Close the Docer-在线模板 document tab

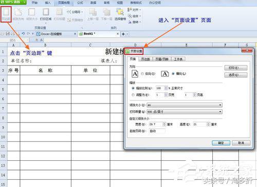pos(75,34)
